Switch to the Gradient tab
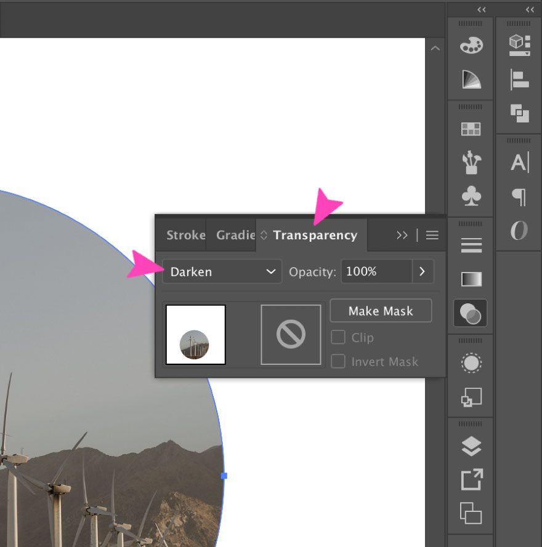The image size is (542, 547). click(236, 235)
